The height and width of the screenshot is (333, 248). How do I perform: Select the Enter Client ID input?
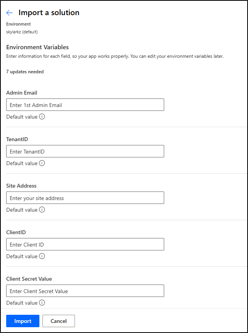coord(85,244)
